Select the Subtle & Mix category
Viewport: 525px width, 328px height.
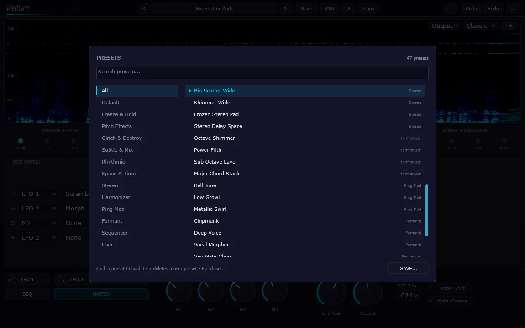click(137, 150)
